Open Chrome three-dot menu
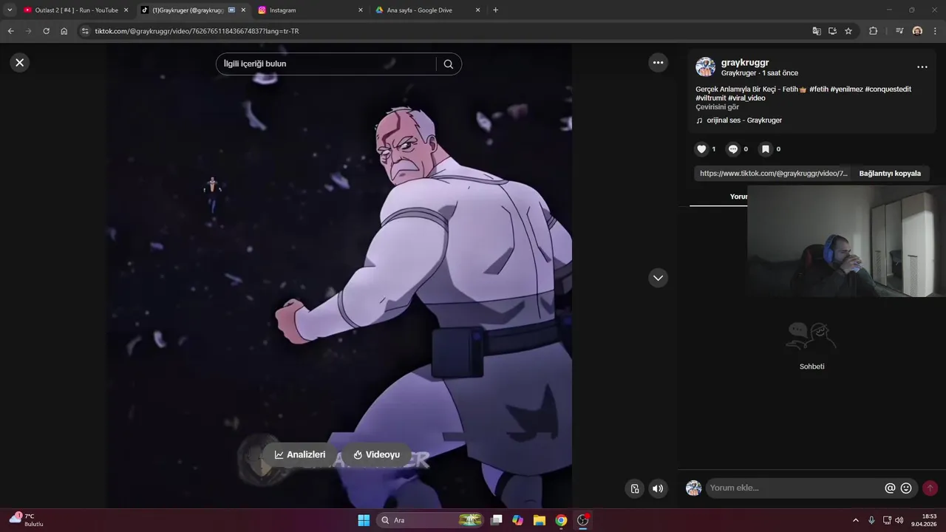 (x=936, y=31)
